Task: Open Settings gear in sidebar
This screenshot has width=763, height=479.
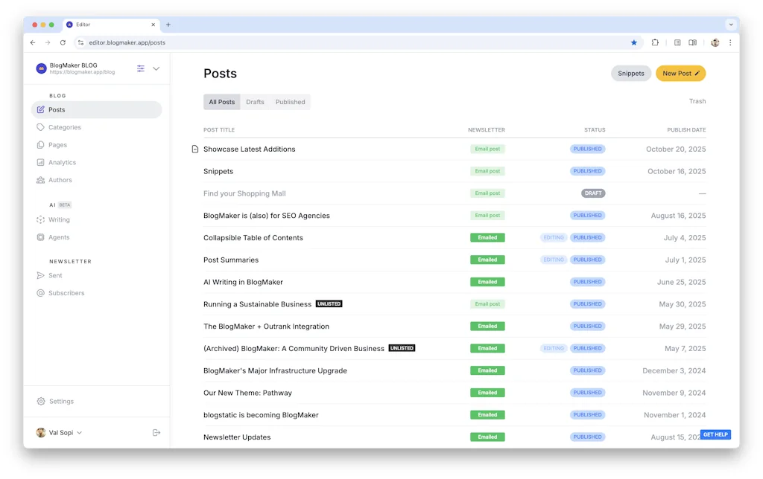Action: tap(41, 401)
